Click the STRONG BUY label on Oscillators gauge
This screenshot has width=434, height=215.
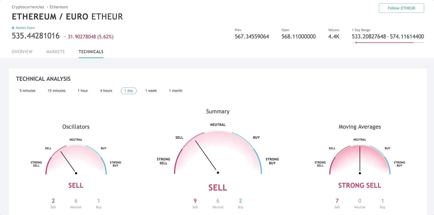point(116,164)
